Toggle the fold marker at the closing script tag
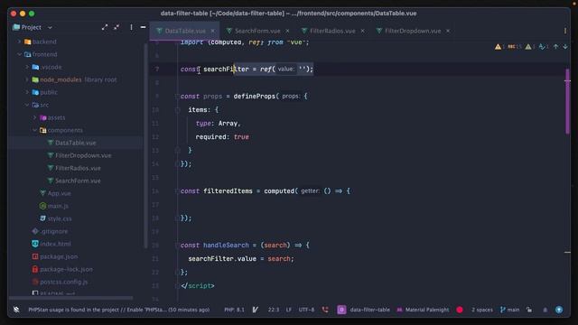578x325 pixels. click(177, 286)
